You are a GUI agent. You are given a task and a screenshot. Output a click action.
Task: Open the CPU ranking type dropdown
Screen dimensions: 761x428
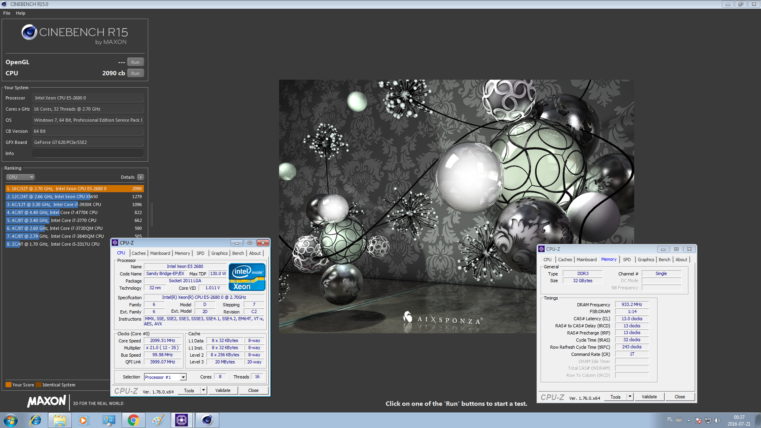point(20,177)
